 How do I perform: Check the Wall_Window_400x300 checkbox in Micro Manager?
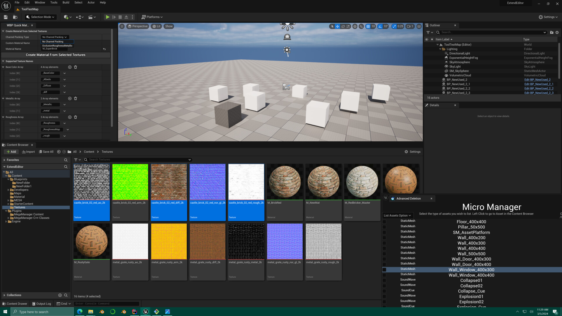pyautogui.click(x=384, y=269)
